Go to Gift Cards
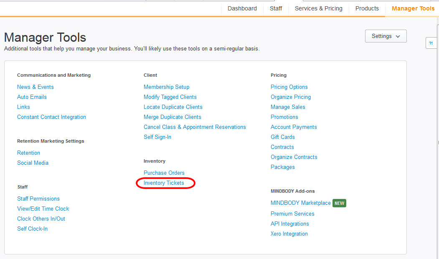The image size is (439, 259). click(x=282, y=137)
